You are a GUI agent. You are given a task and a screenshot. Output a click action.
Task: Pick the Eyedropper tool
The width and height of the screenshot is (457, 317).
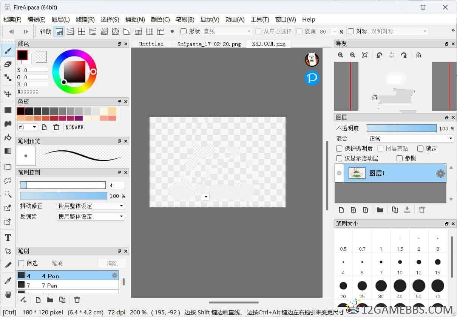pos(8,280)
